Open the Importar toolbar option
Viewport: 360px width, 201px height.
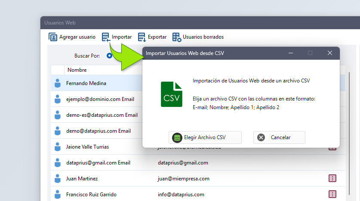click(x=117, y=37)
